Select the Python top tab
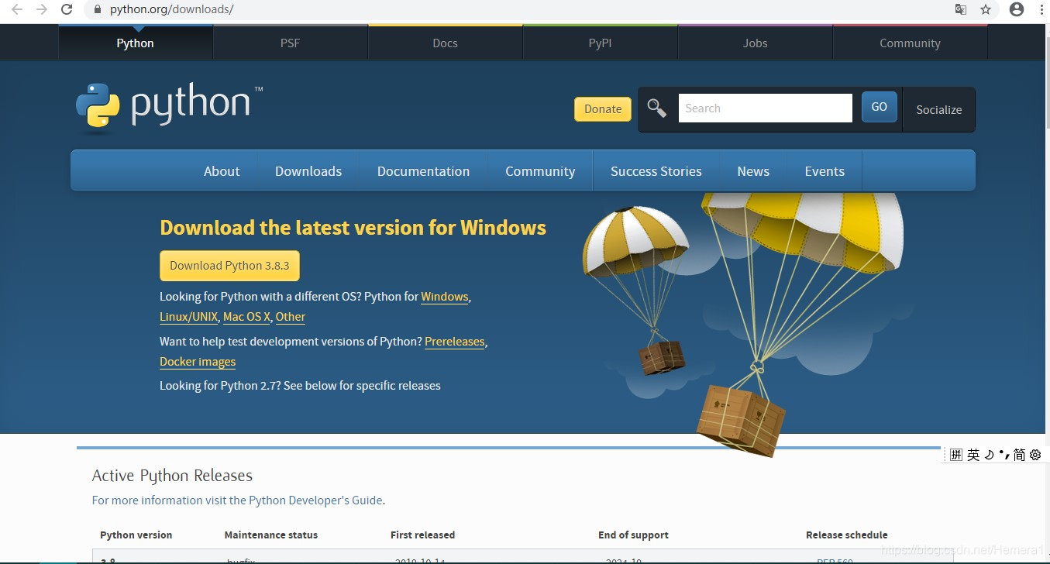The width and height of the screenshot is (1050, 564). 136,43
